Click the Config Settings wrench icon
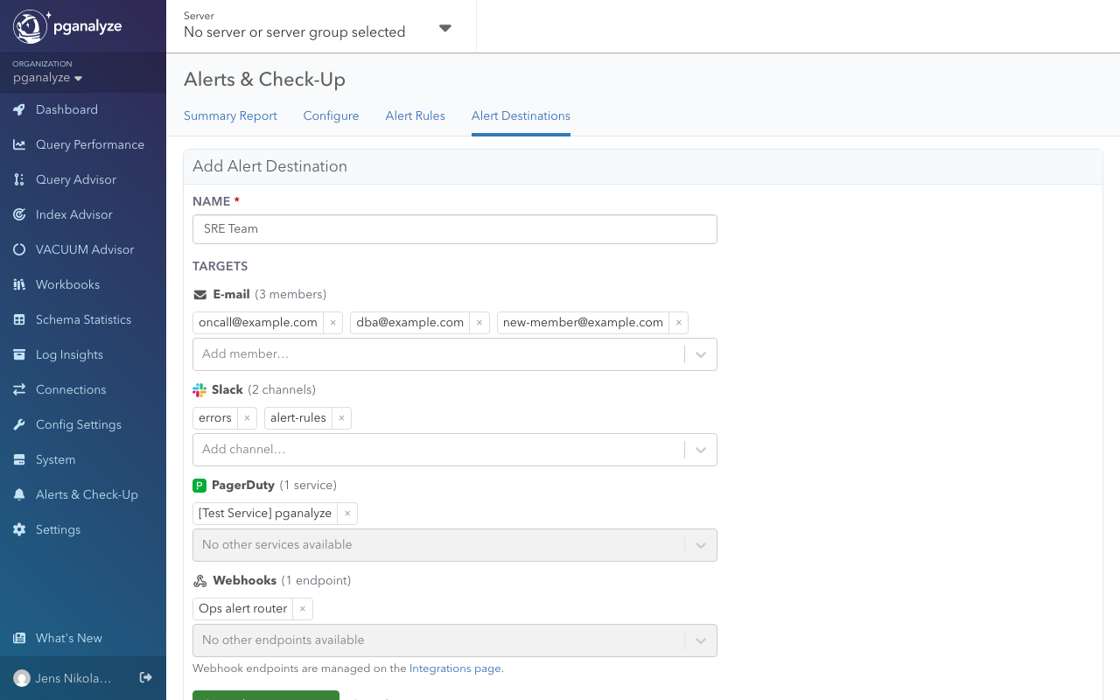Image resolution: width=1120 pixels, height=700 pixels. click(x=19, y=424)
